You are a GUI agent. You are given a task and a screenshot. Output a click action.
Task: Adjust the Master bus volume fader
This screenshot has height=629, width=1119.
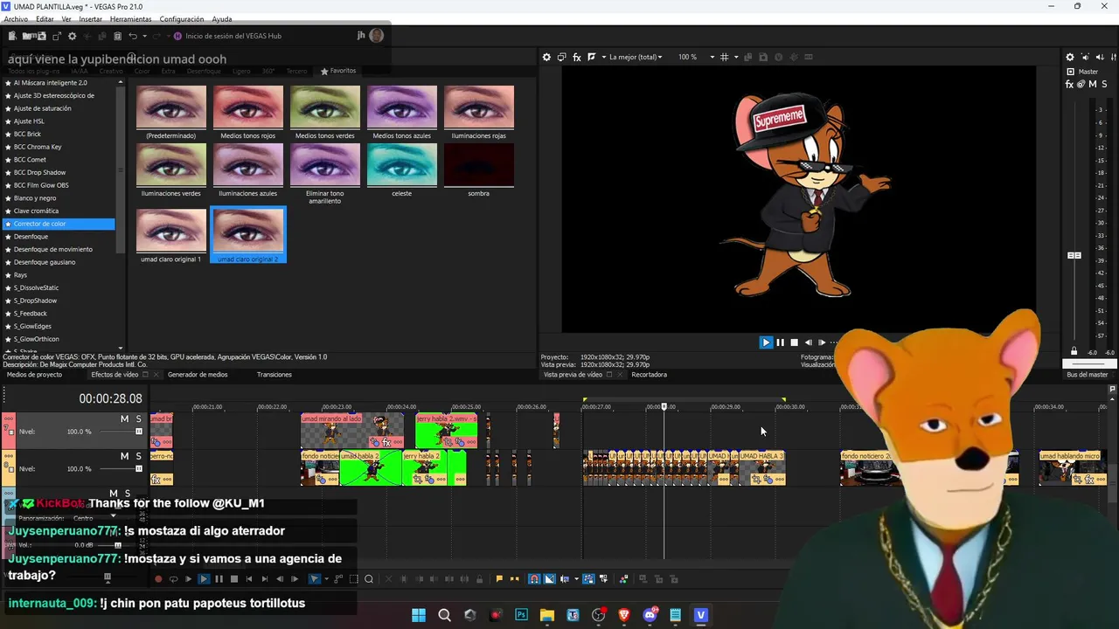pyautogui.click(x=1074, y=255)
